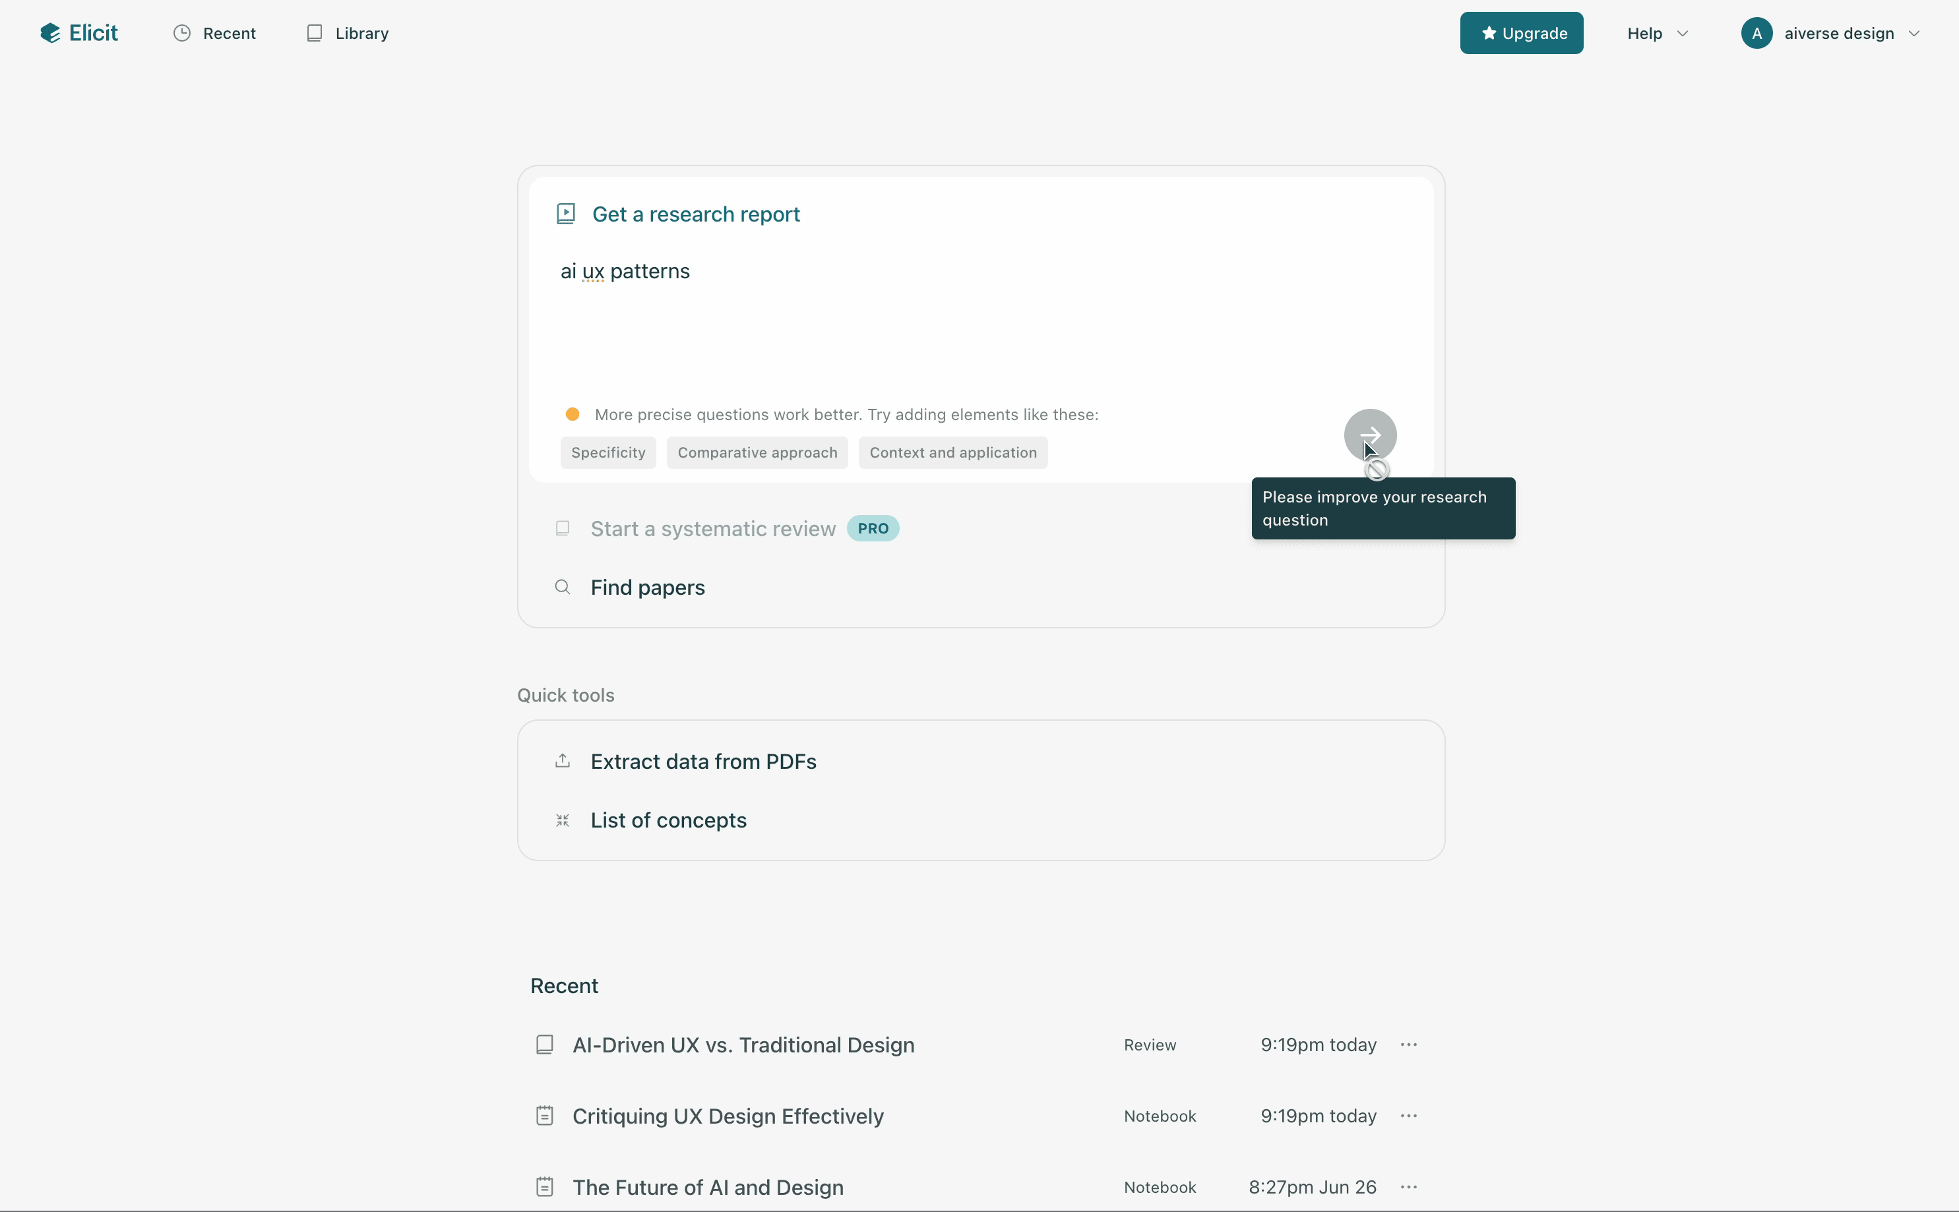Open options menu for AI-Driven UX review

pos(1409,1045)
